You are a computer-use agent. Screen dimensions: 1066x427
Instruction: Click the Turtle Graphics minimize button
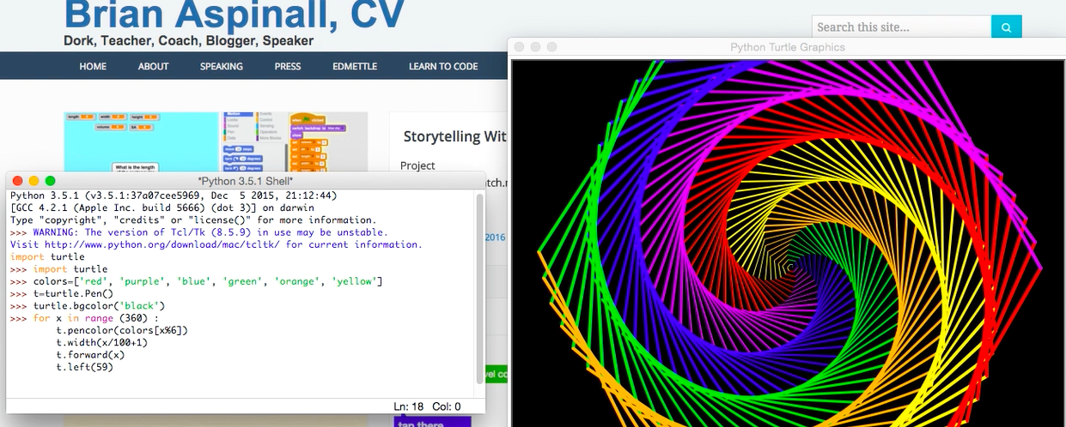(536, 47)
